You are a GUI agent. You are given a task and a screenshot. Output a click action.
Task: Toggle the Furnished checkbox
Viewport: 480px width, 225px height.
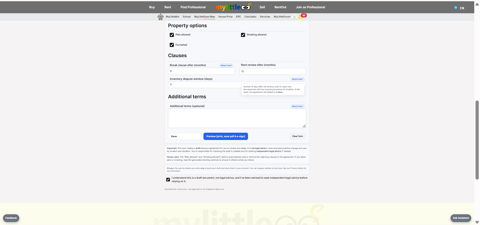(x=172, y=45)
